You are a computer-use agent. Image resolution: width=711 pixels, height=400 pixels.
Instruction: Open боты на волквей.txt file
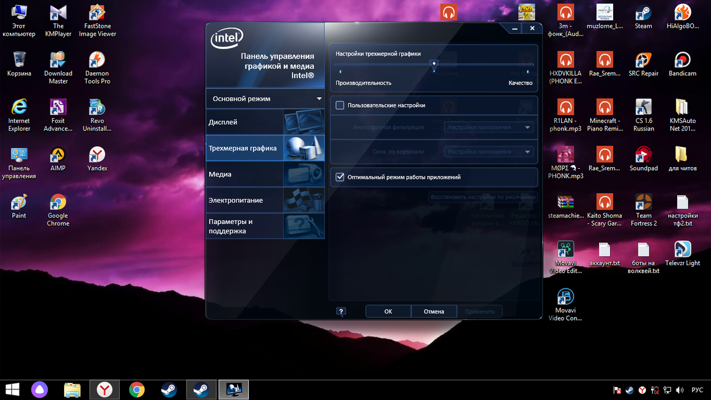pyautogui.click(x=643, y=257)
